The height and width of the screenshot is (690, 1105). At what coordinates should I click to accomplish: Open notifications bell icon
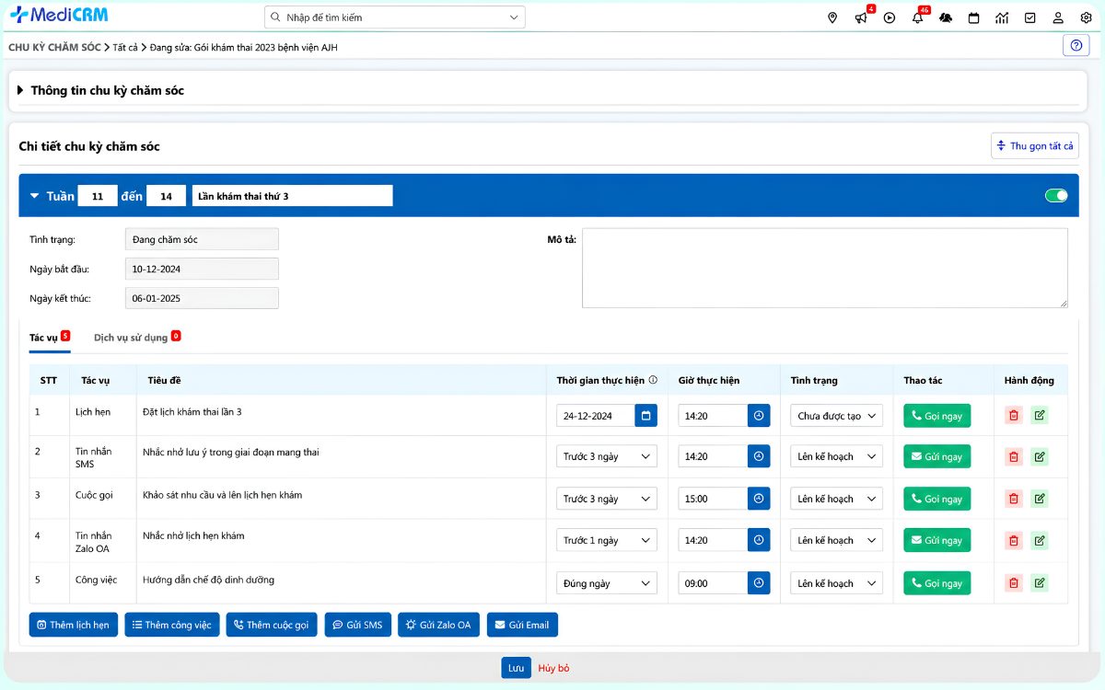[x=917, y=17]
